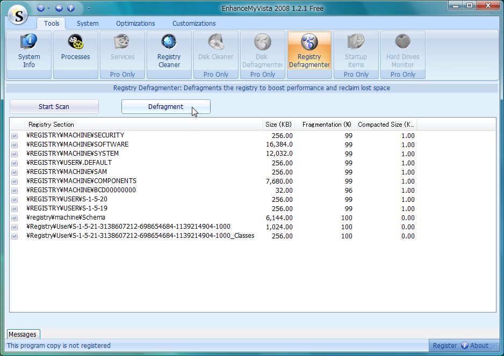Image resolution: width=504 pixels, height=356 pixels.
Task: Sort by Compacted Size column header
Action: point(386,125)
